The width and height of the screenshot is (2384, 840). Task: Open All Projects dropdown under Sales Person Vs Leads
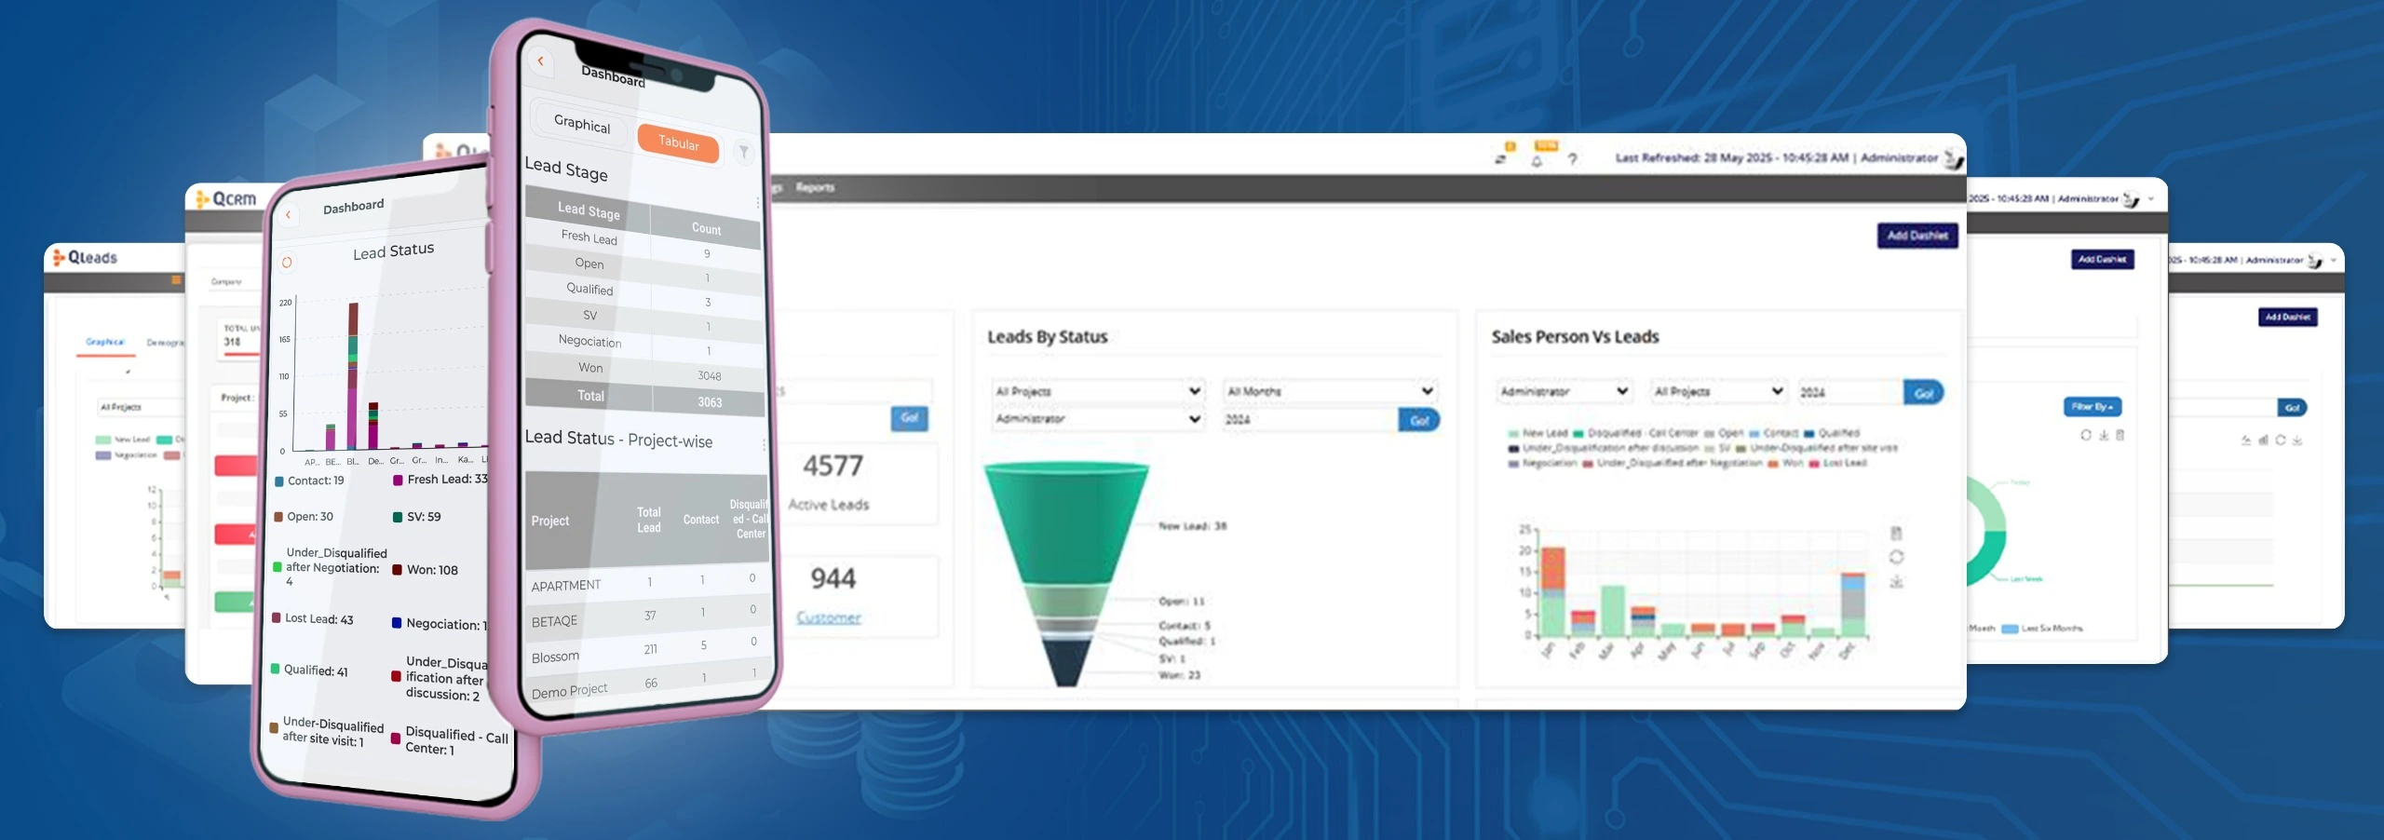(1719, 391)
